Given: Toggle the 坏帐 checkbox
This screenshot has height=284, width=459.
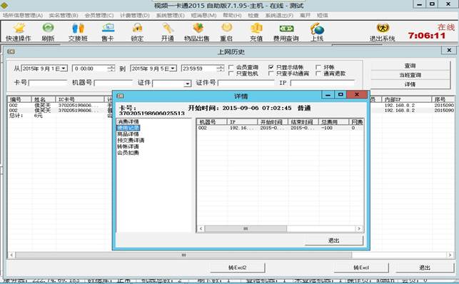Looking at the screenshot, I should point(318,67).
